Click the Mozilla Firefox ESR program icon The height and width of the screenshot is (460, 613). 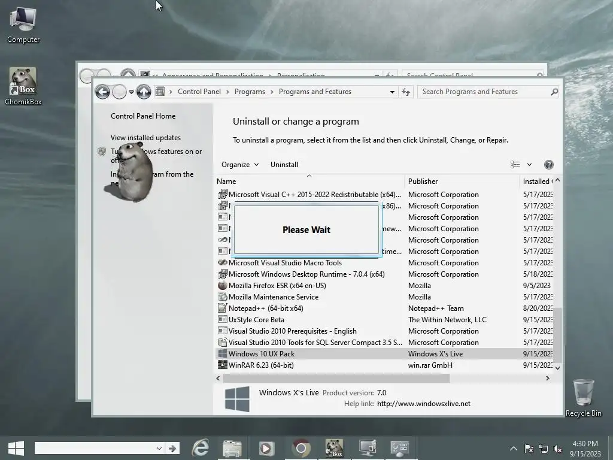coord(223,286)
